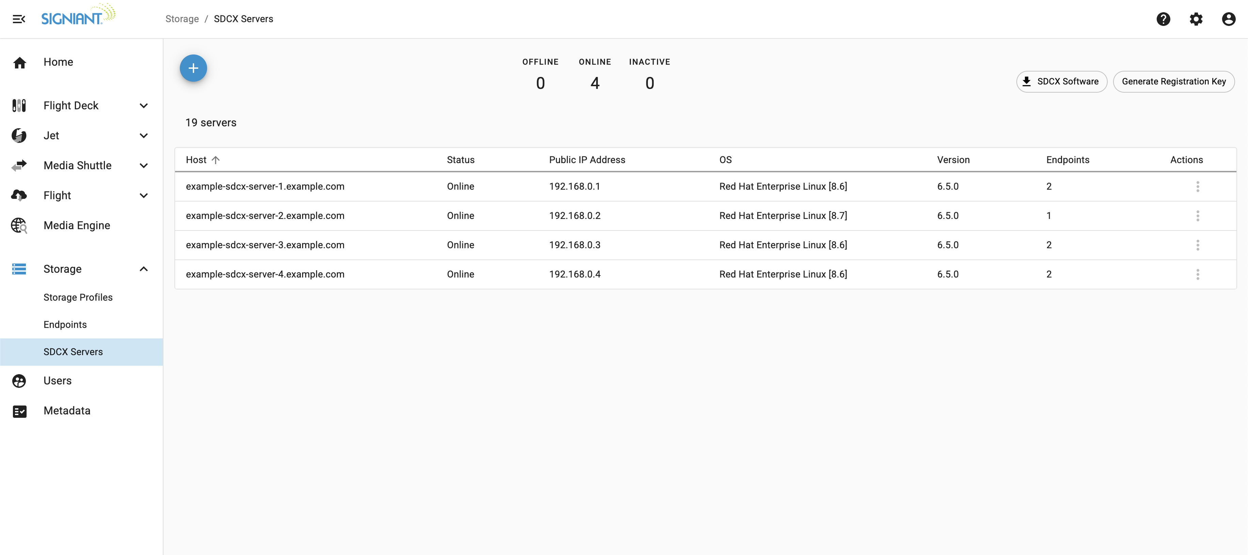
Task: Click the Flight cloud icon
Action: click(x=18, y=195)
